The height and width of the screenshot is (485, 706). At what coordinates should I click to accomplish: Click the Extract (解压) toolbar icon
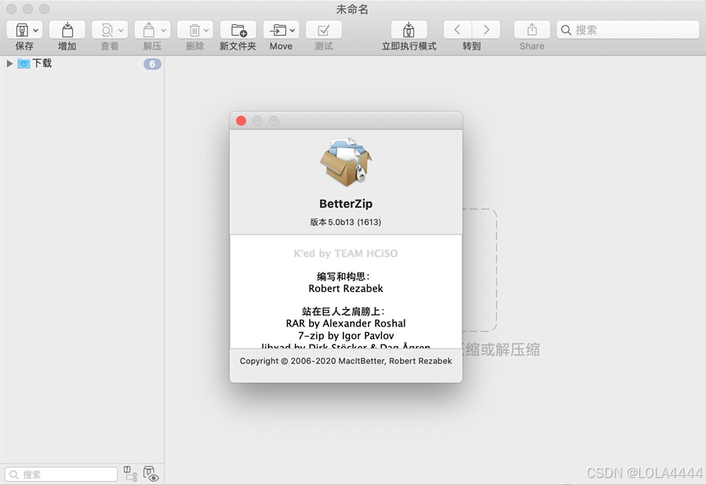(x=149, y=30)
